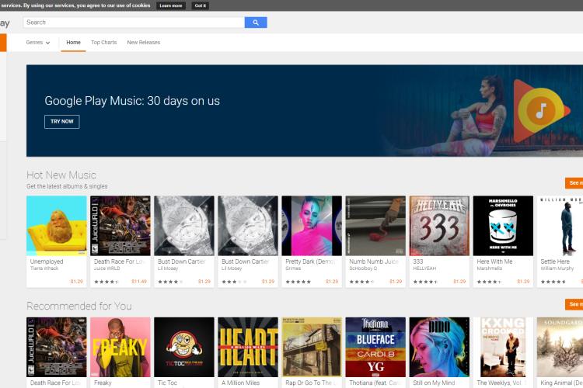Open the 333 HELLYEAH album cover
The width and height of the screenshot is (583, 388).
439,226
